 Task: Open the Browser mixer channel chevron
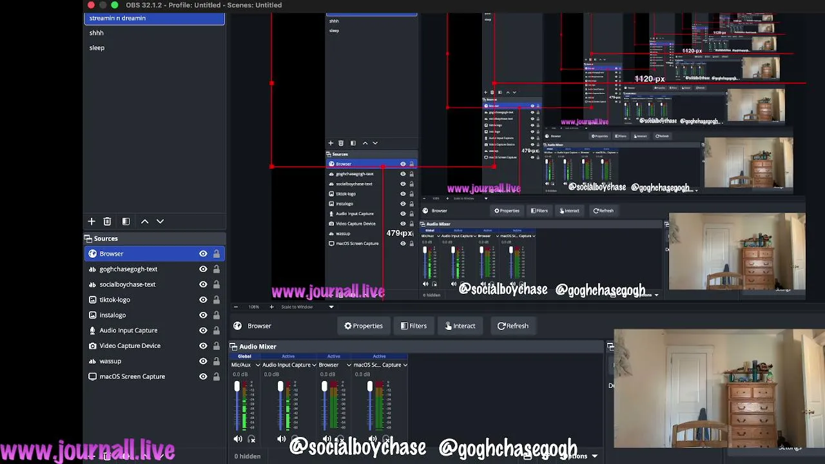[349, 365]
